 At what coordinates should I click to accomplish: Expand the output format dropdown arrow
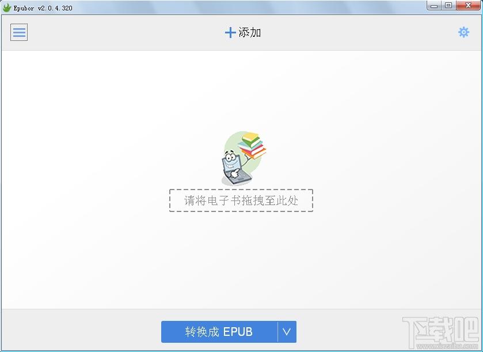(287, 332)
